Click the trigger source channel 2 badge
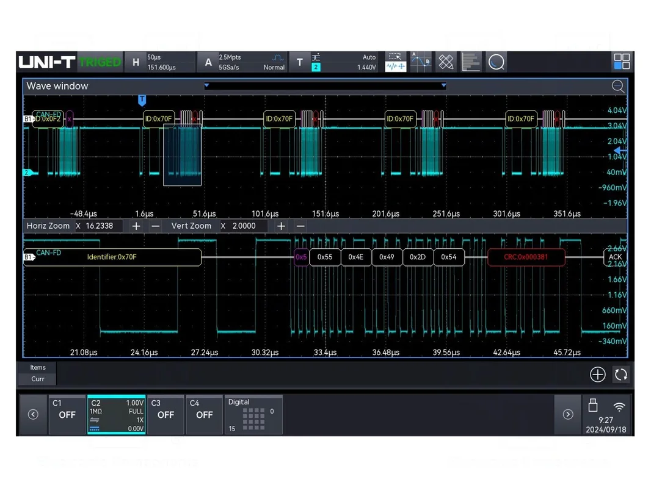The image size is (651, 488). [x=316, y=66]
